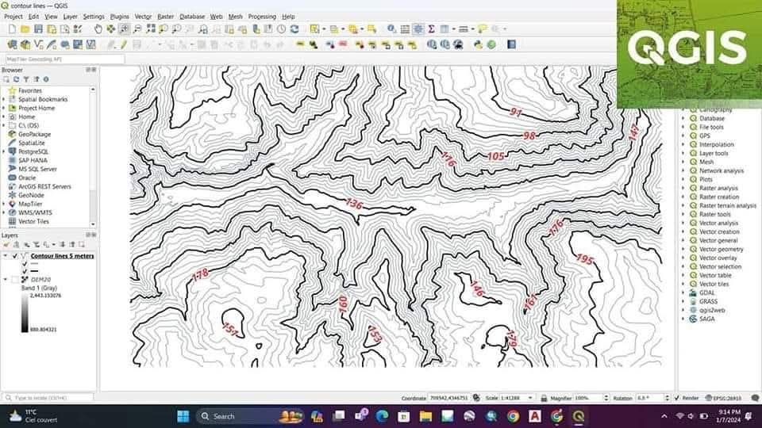762x428 pixels.
Task: Open the Data Source Manager icon
Action: point(12,44)
